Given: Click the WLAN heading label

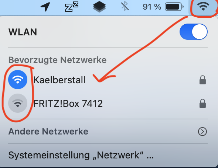Looking at the screenshot, I should click(x=23, y=32).
